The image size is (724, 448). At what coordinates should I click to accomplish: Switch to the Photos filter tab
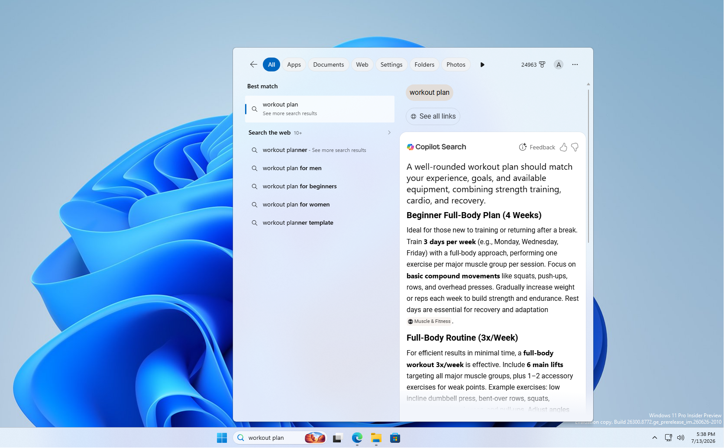coord(456,64)
